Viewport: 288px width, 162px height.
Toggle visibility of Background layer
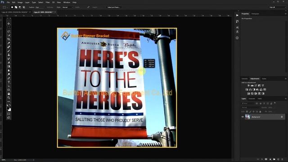click(x=243, y=117)
